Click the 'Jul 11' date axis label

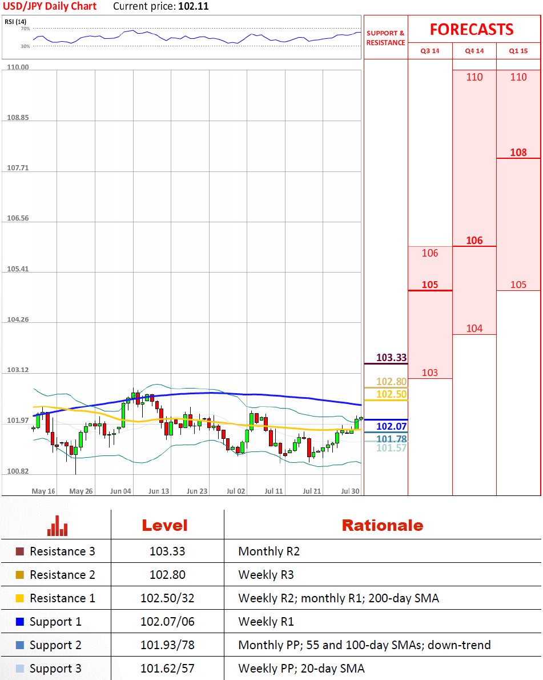273,491
